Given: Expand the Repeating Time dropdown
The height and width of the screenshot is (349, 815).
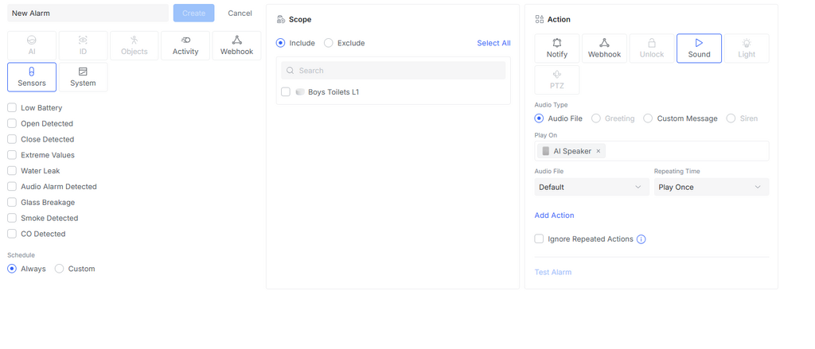Looking at the screenshot, I should (x=712, y=187).
